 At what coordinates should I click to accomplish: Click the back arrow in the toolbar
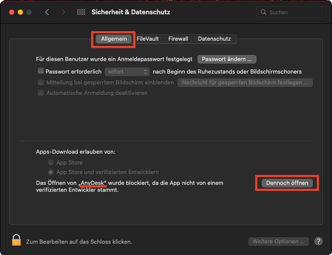pyautogui.click(x=47, y=12)
